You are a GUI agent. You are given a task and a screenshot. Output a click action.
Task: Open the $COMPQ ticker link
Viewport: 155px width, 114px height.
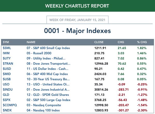(10, 105)
